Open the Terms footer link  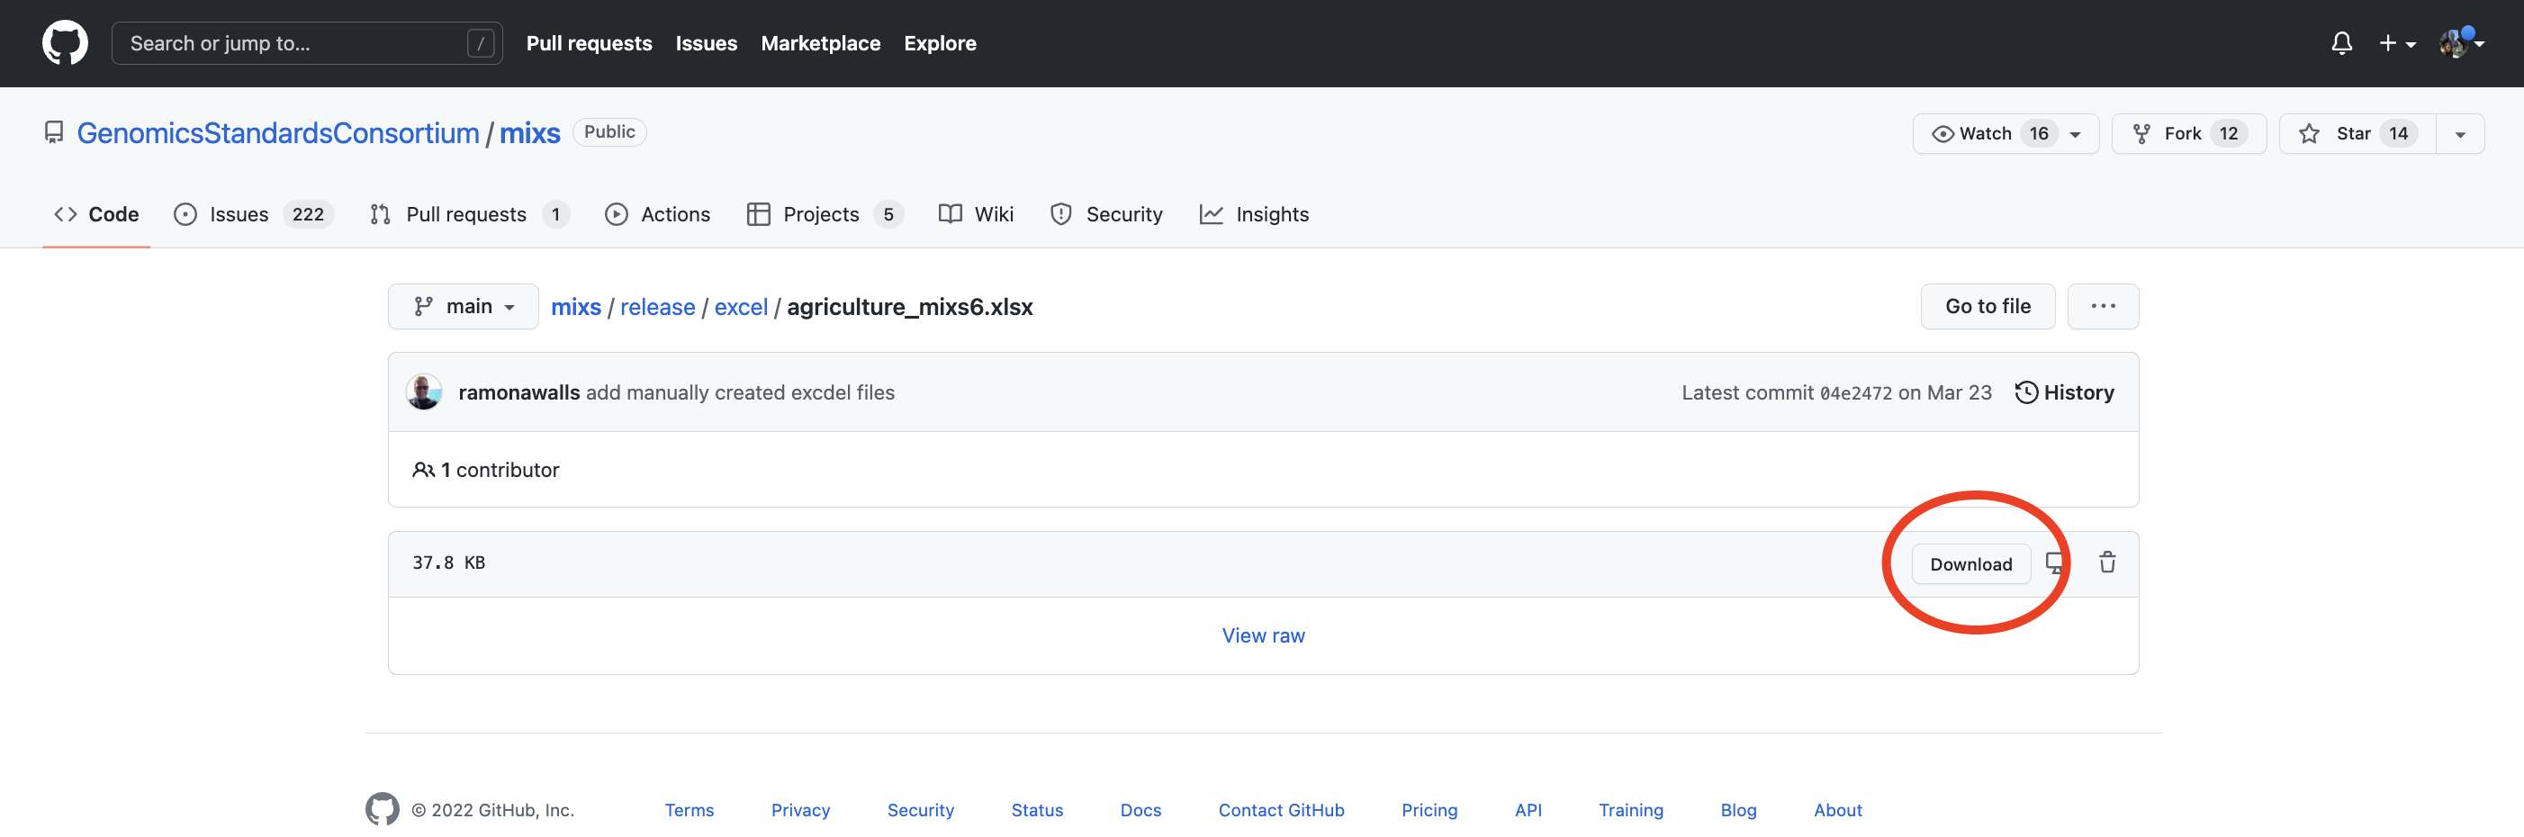pos(689,811)
